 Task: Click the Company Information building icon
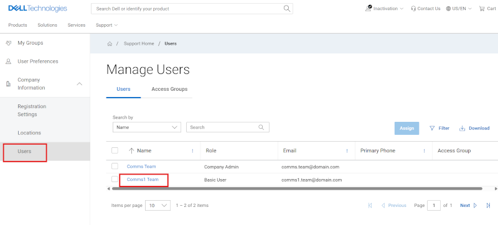point(9,84)
